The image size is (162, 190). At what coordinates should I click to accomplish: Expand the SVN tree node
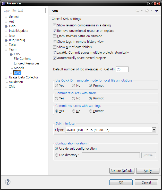[11, 73]
